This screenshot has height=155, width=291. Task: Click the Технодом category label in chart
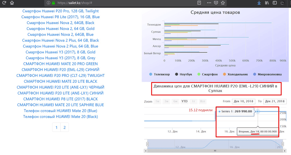point(154,25)
